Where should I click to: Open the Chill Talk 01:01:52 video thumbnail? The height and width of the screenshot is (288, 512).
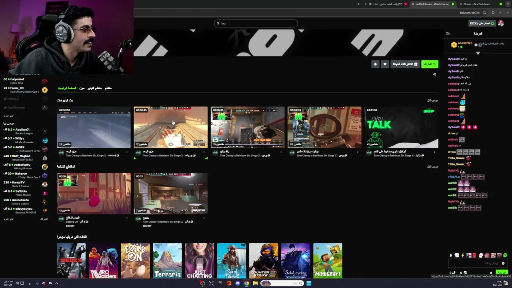[401, 127]
